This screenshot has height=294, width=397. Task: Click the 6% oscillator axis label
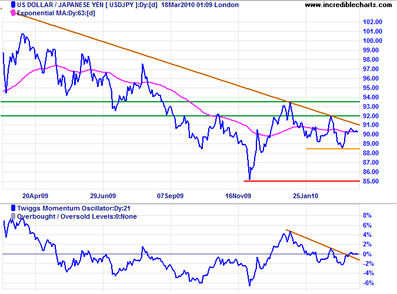367,225
